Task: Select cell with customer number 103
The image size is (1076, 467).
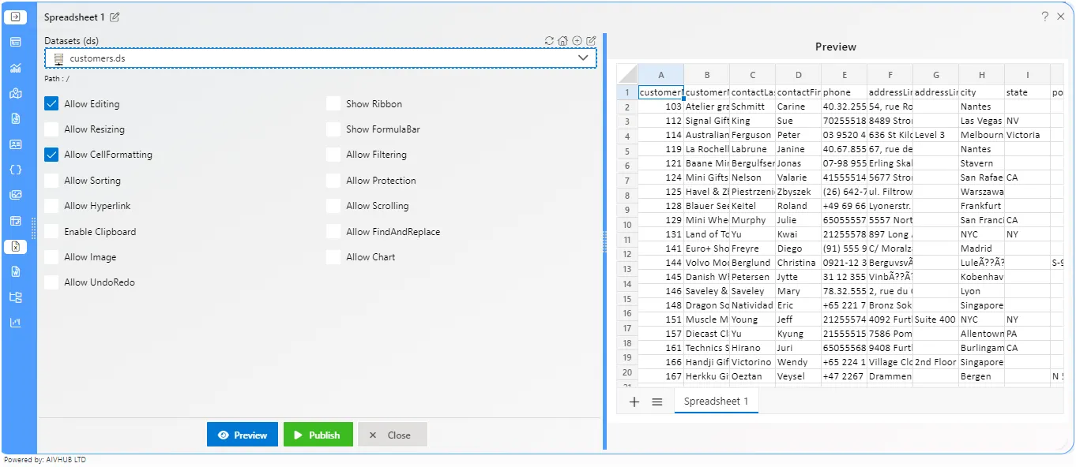Action: pos(661,106)
